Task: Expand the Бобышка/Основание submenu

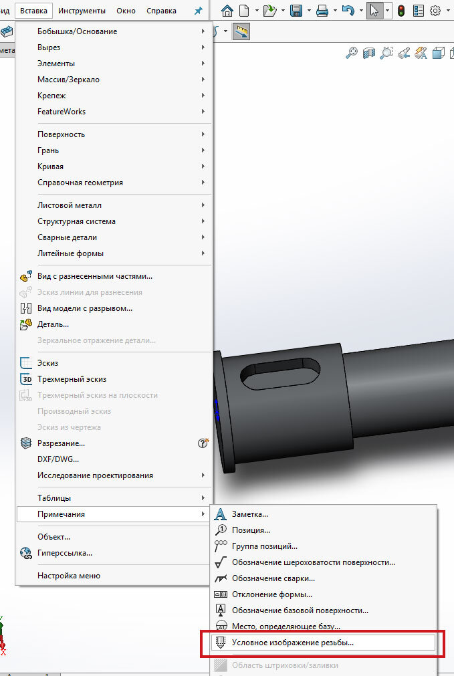Action: [x=114, y=31]
